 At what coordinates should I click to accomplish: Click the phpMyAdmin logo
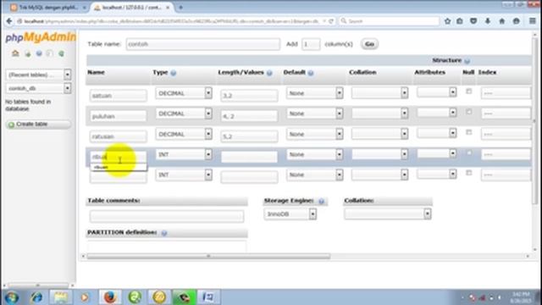tap(41, 37)
